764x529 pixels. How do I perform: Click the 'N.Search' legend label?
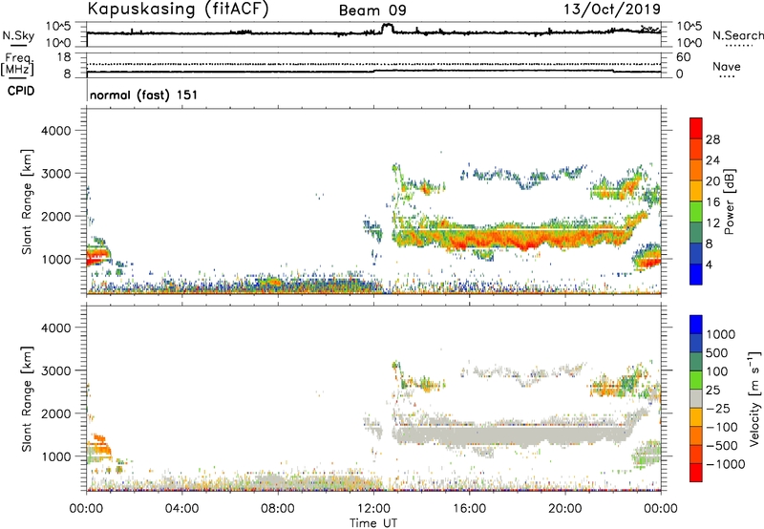point(737,35)
